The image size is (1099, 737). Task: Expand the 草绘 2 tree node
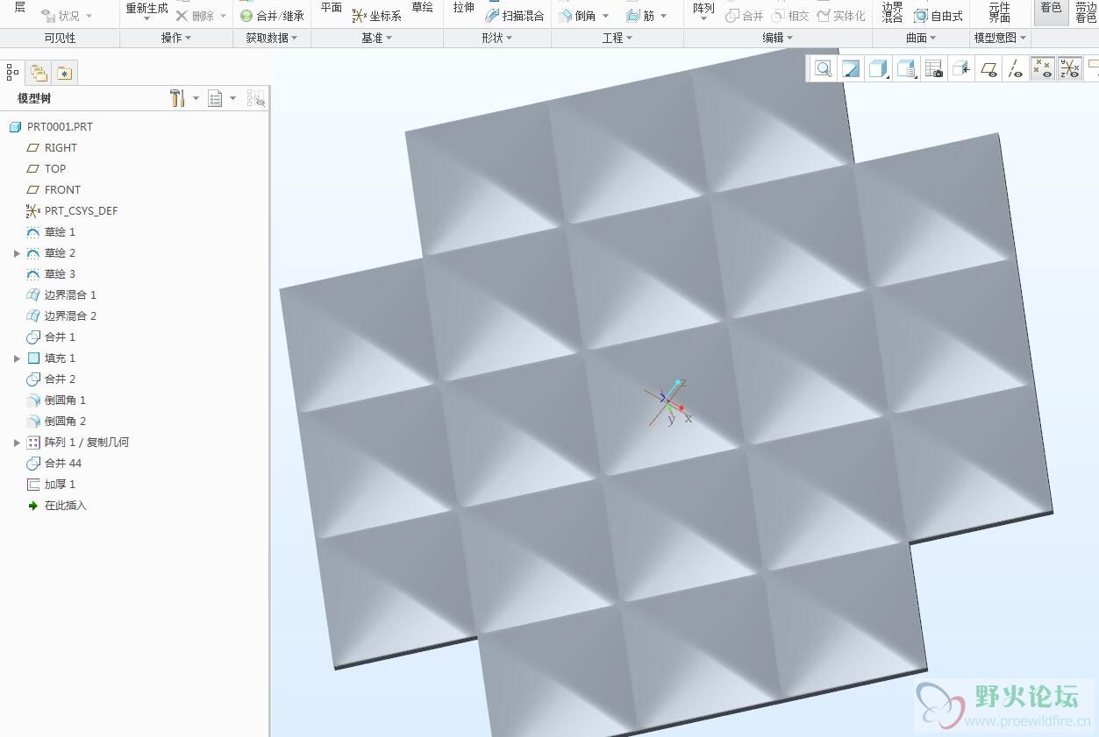[17, 253]
